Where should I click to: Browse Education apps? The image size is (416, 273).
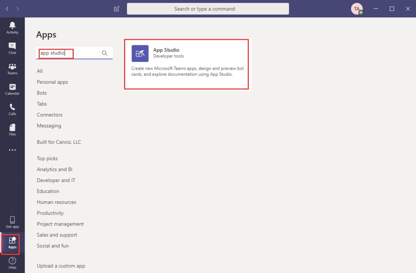[x=48, y=191]
